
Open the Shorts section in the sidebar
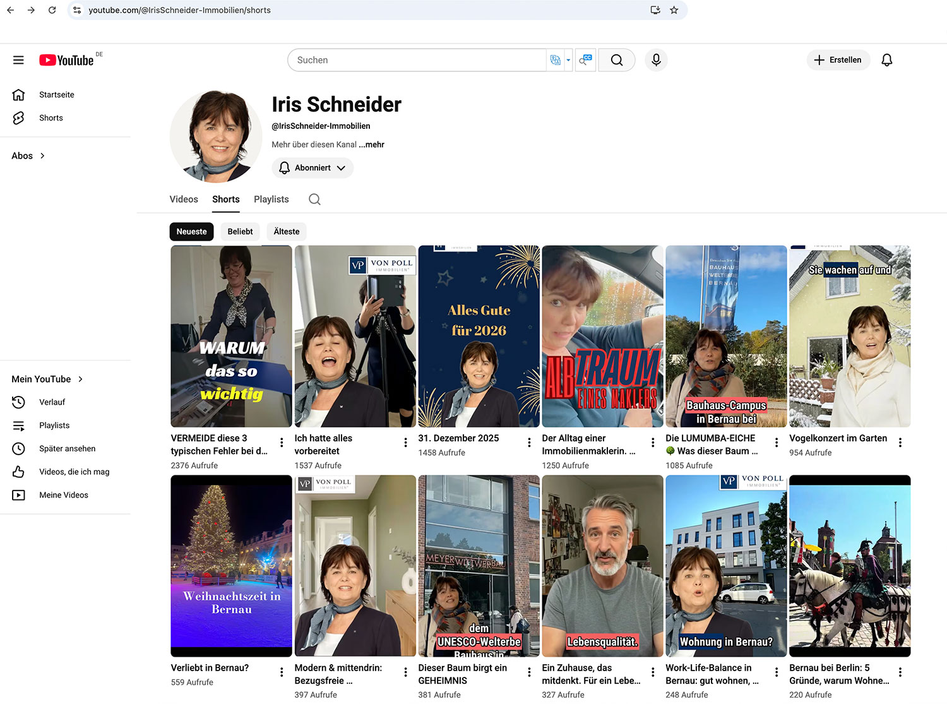click(51, 117)
